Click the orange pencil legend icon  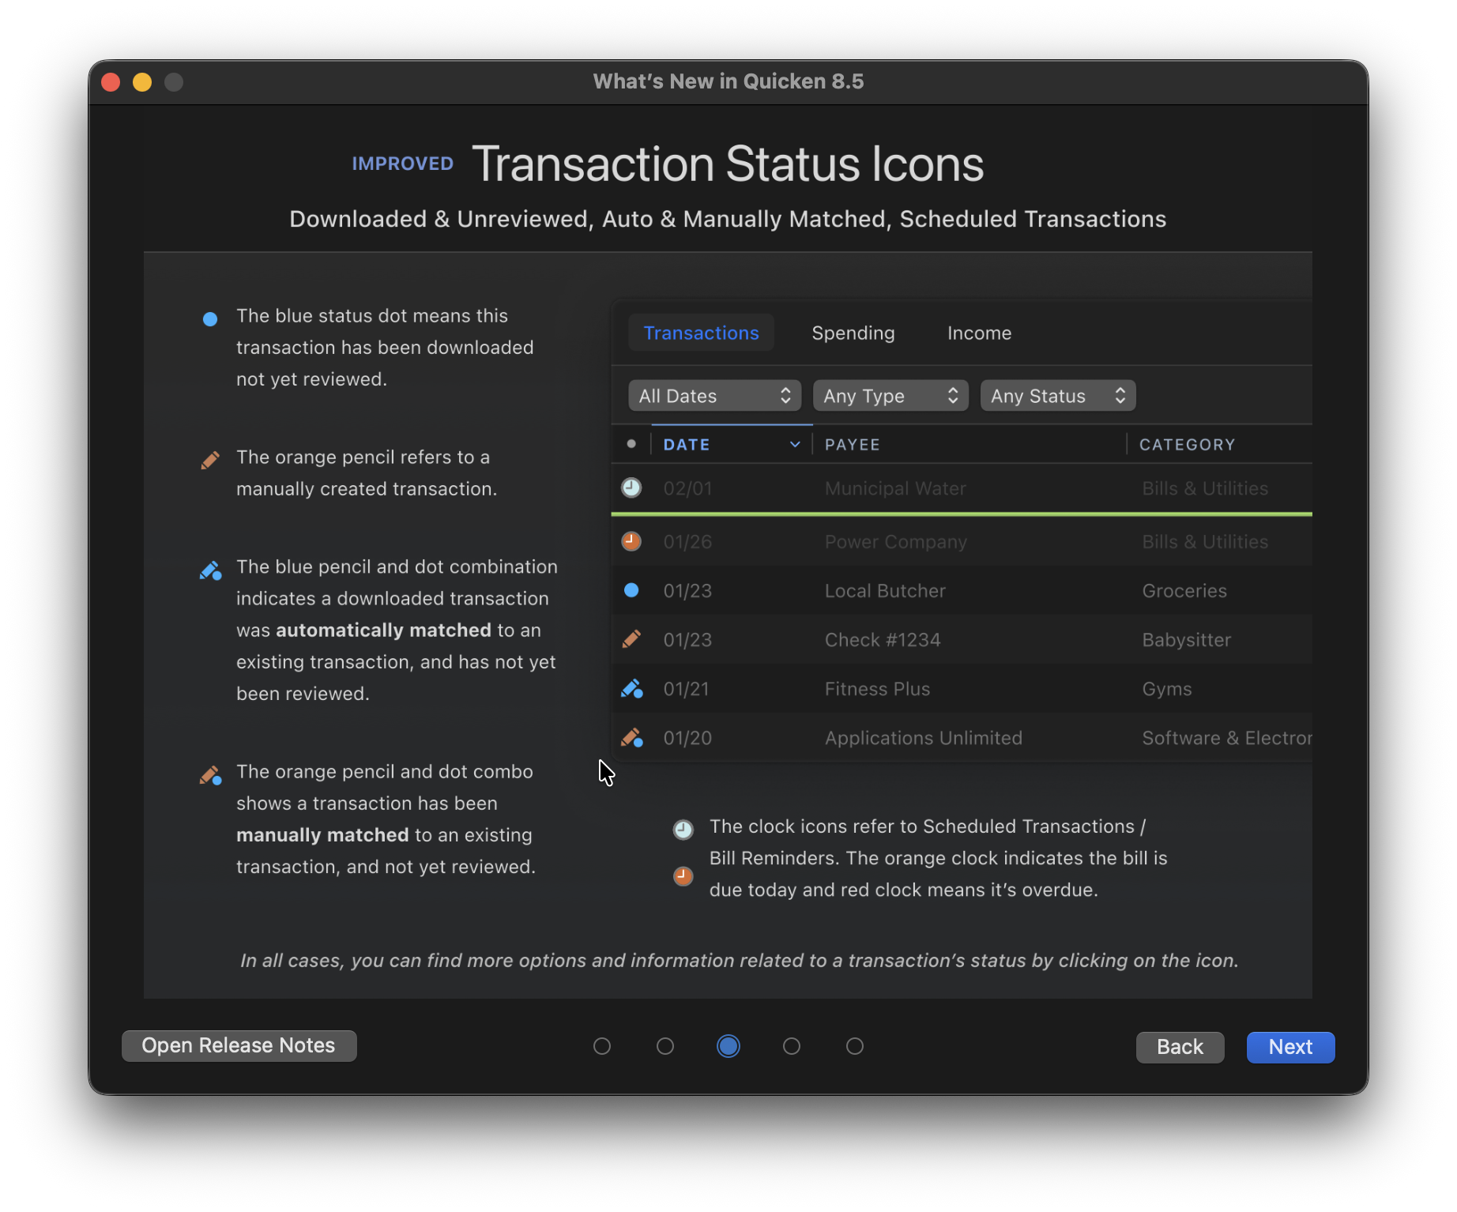tap(210, 460)
